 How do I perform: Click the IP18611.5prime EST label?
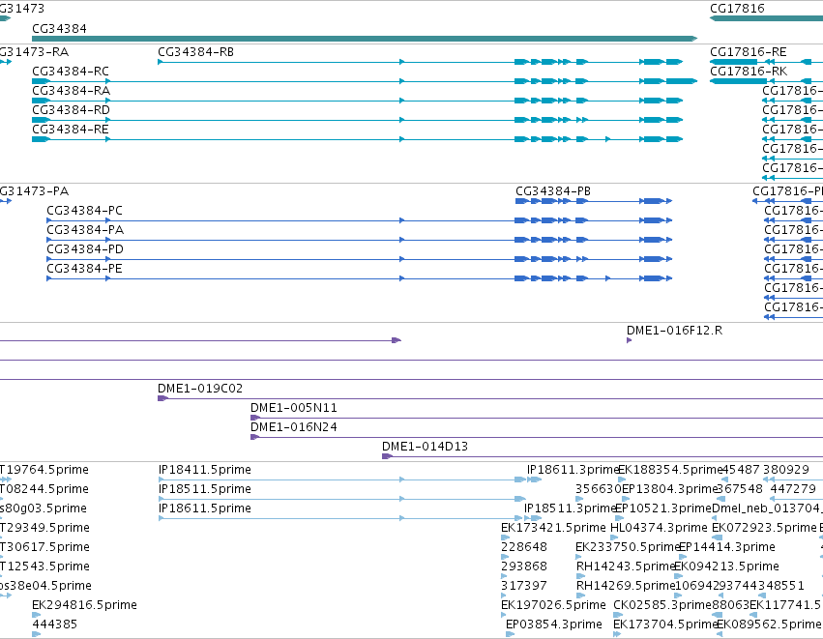pos(205,508)
